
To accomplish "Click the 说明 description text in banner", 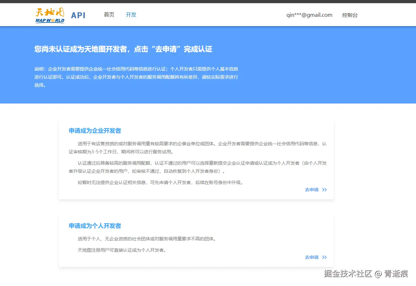I will point(136,77).
